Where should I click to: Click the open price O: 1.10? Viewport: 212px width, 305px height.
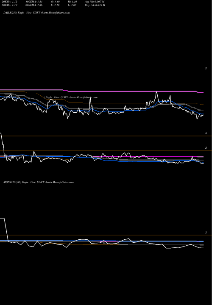(x=55, y=2)
